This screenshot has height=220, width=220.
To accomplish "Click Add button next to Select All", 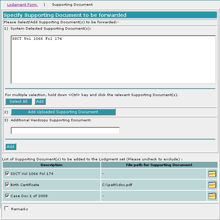I will click(x=40, y=101).
